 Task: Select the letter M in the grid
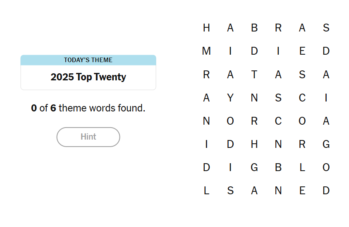point(206,51)
